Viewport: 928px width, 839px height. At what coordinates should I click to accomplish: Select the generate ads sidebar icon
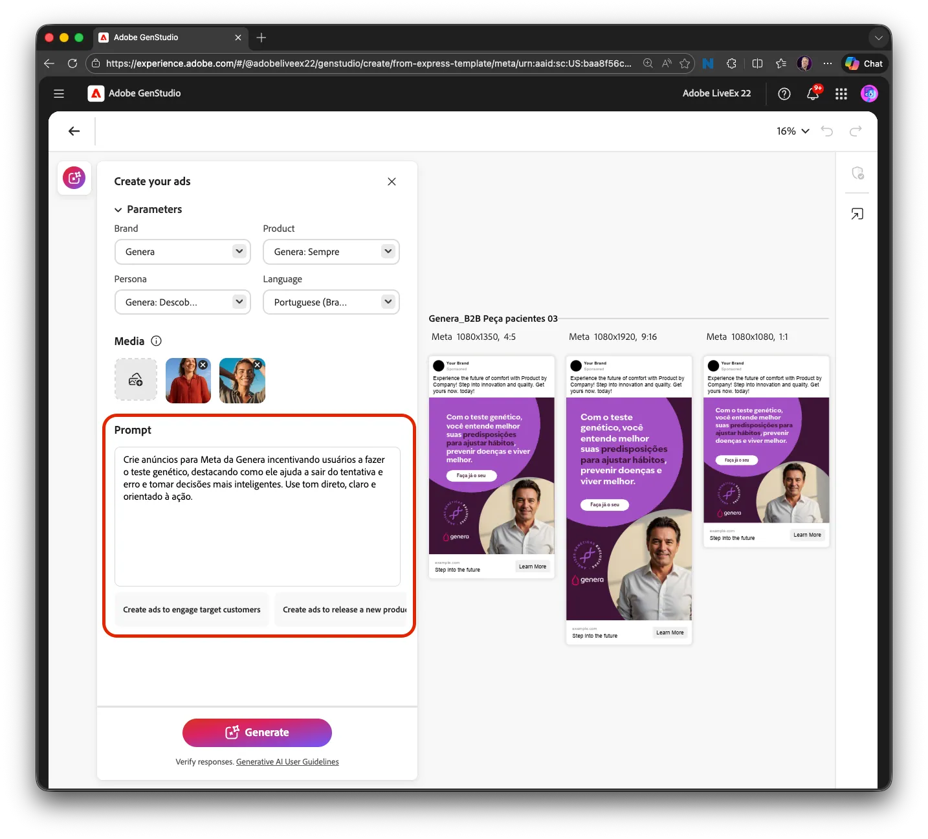[x=74, y=178]
